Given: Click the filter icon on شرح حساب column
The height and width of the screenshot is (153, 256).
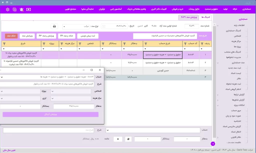Looking at the screenshot, I should pos(146,44).
